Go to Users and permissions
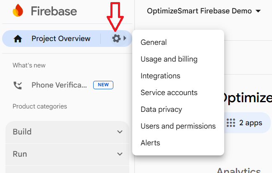Image resolution: width=272 pixels, height=173 pixels. (178, 126)
